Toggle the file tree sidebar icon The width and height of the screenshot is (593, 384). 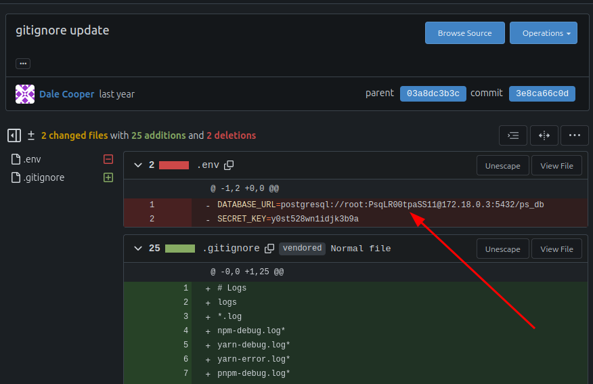point(14,135)
